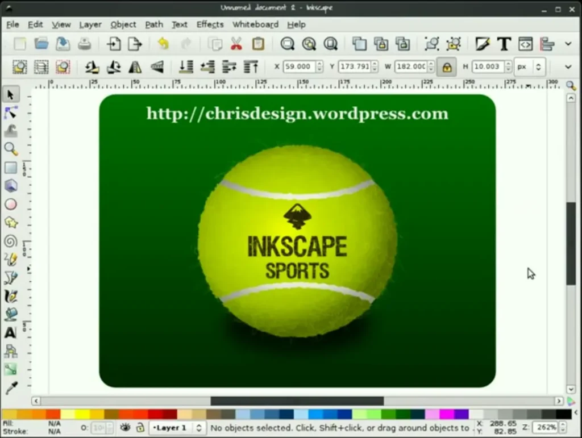
Task: Select the Selector arrow tool
Action: (10, 95)
